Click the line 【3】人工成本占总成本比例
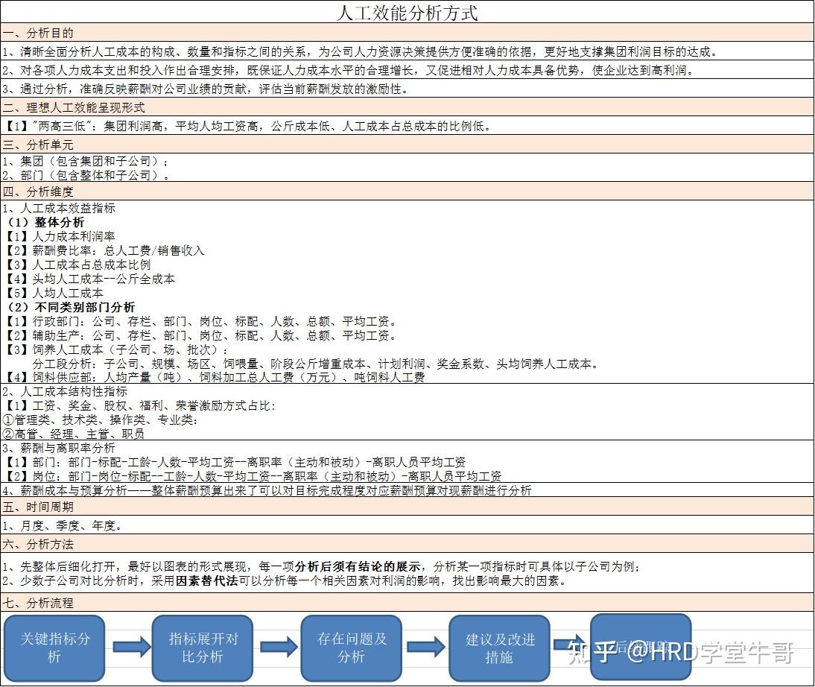The image size is (815, 687). pos(78,265)
